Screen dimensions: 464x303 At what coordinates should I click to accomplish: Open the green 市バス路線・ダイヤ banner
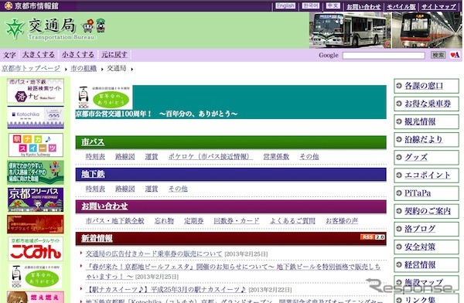coord(36,172)
